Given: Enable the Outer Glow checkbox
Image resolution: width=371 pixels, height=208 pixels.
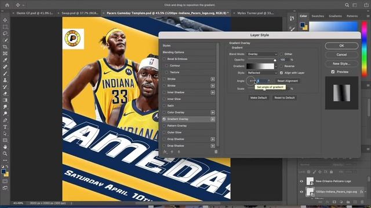Looking at the screenshot, I should click(164, 132).
